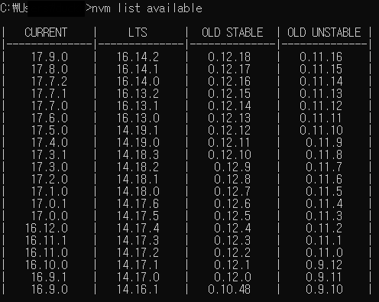This screenshot has width=379, height=302.
Task: Click LTS version 14.17.4
Action: (138, 228)
